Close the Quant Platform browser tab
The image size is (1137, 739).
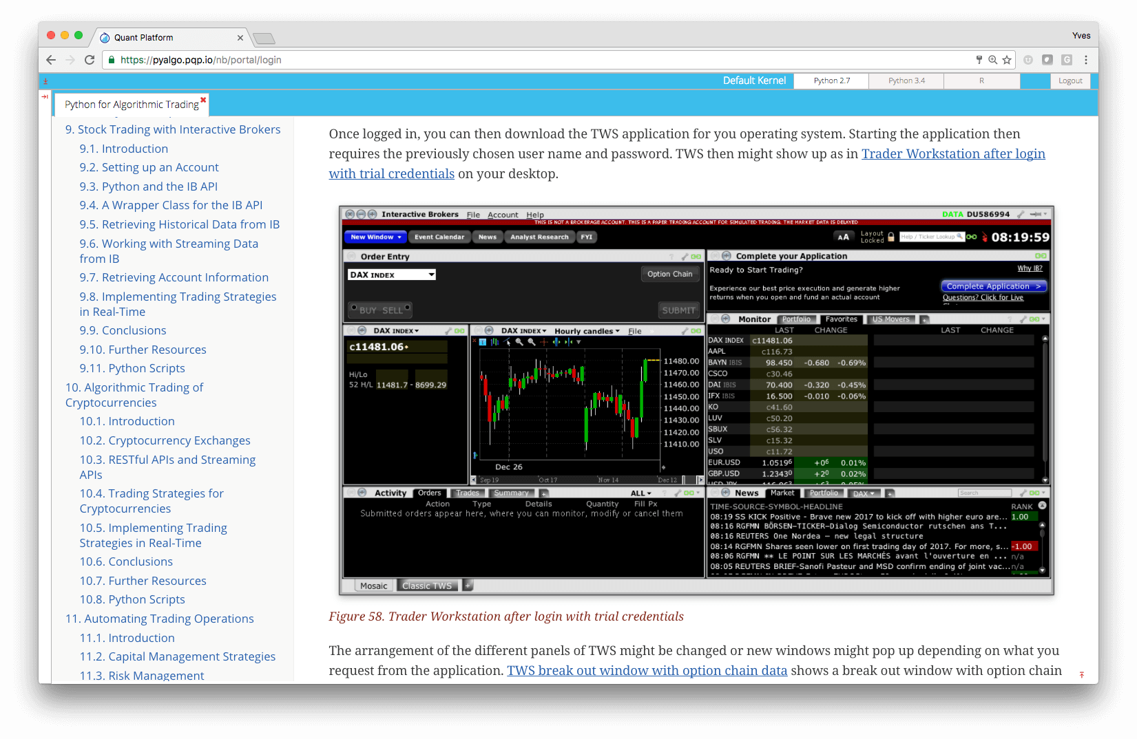tap(240, 38)
